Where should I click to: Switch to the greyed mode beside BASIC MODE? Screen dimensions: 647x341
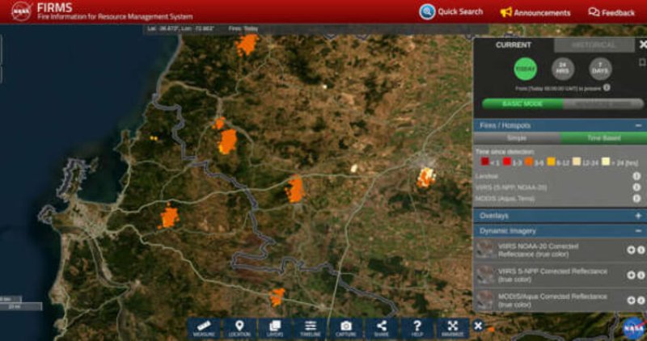point(603,104)
